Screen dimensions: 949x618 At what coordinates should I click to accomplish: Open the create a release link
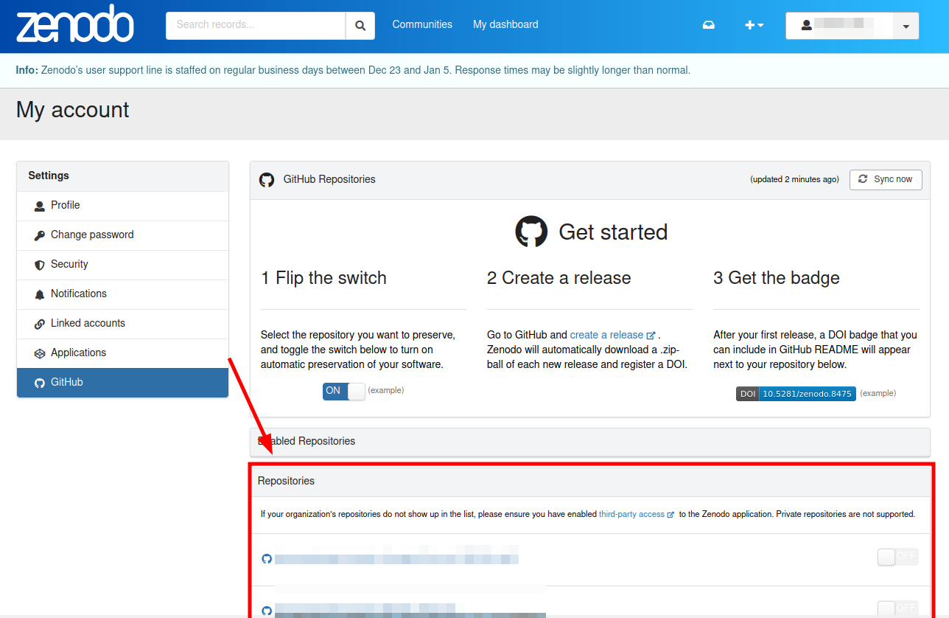pos(612,335)
